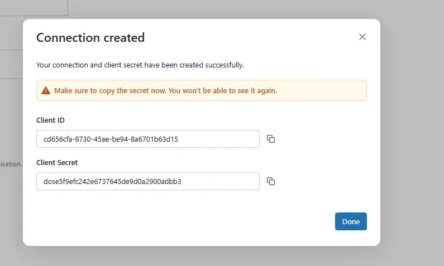
Task: Click the partially hidden top-left background field
Action: [34, 8]
